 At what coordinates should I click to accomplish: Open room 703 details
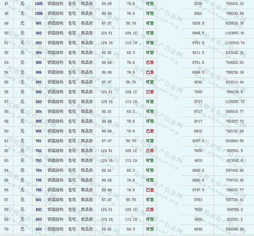point(39,161)
